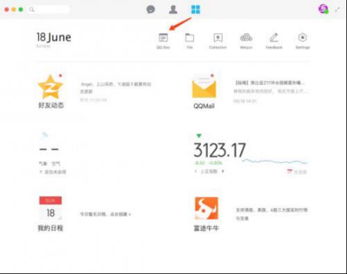Toggle full screen with expand arrows icon
Screen dimensions: 347x274
point(337,9)
